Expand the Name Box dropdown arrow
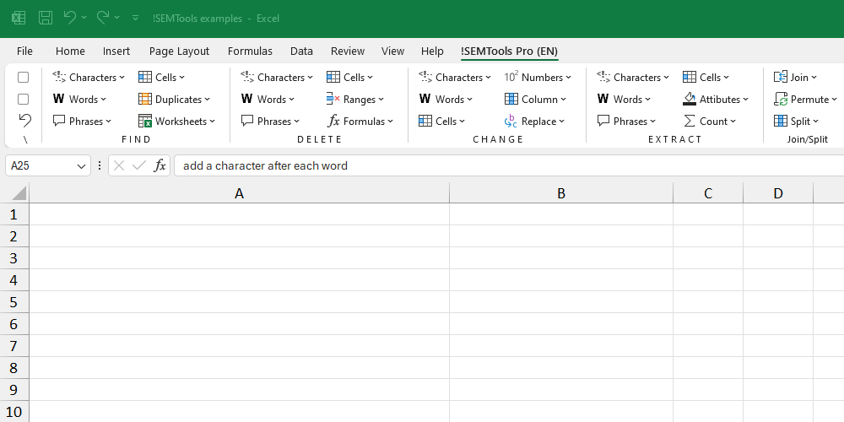The image size is (844, 422). tap(82, 165)
